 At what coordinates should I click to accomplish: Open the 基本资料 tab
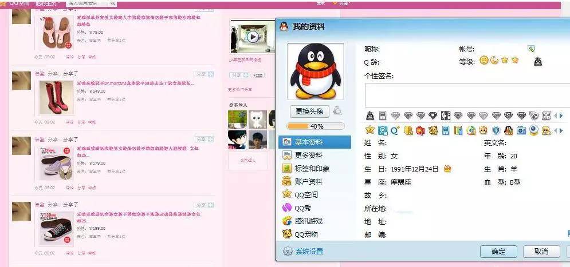(315, 142)
